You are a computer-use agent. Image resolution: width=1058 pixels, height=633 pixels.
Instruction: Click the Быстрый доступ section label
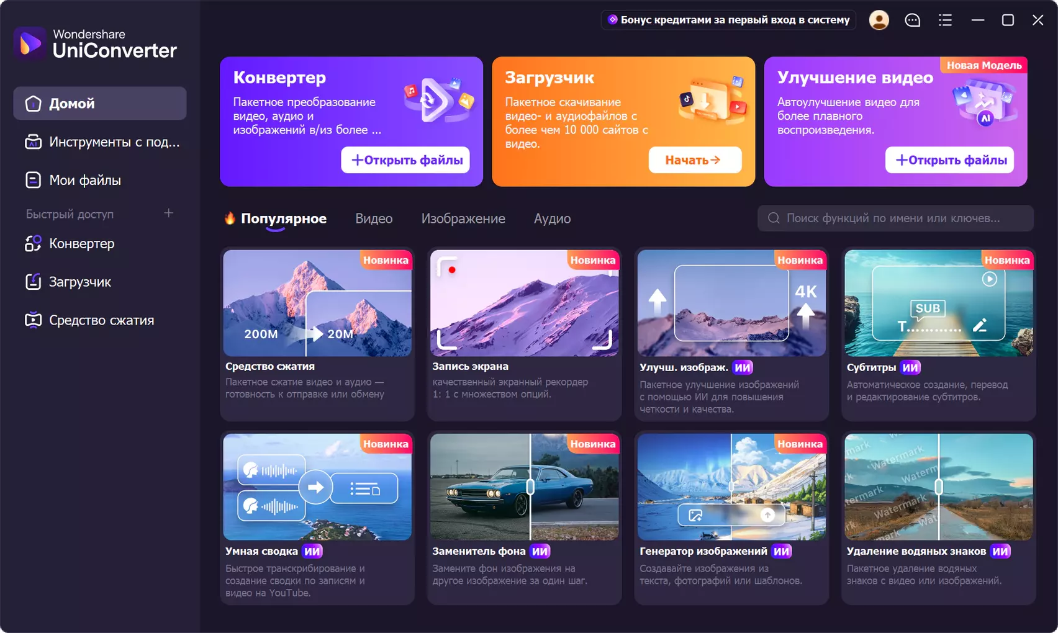tap(70, 214)
